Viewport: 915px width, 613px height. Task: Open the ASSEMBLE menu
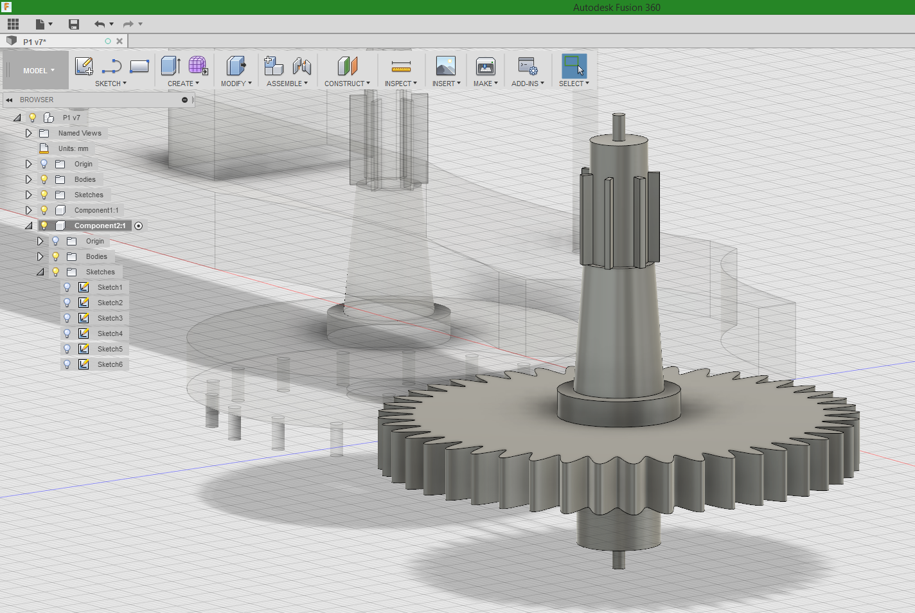[x=287, y=84]
